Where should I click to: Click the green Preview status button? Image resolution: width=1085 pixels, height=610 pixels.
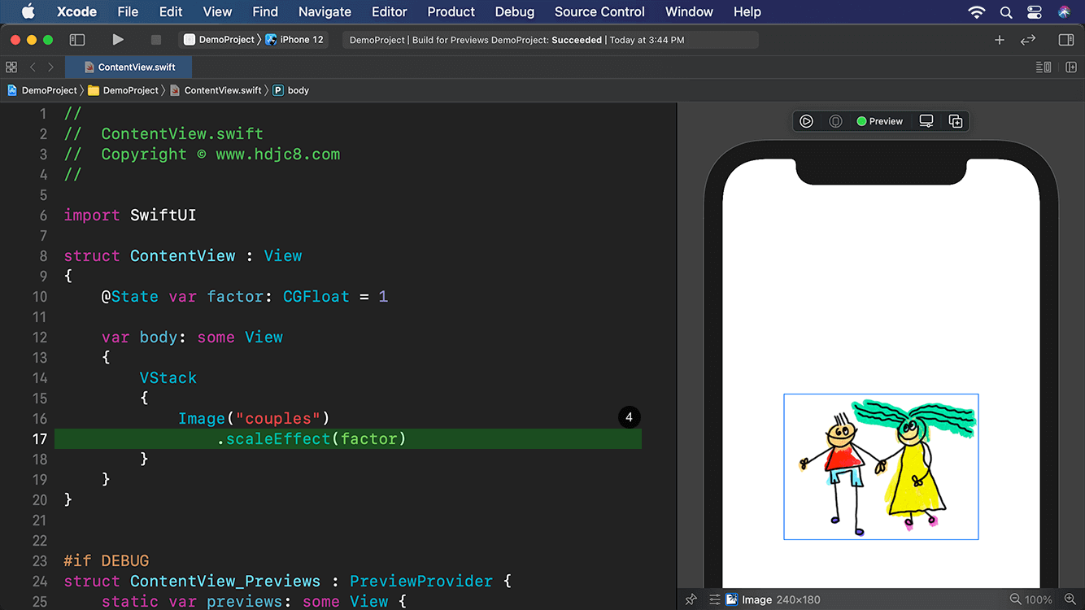pos(879,121)
